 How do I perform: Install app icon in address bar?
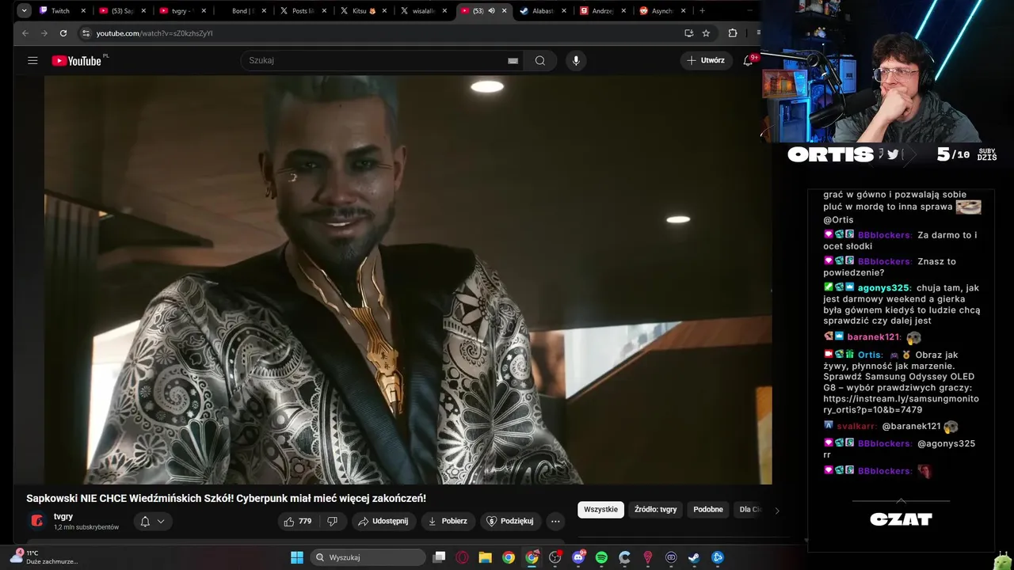pyautogui.click(x=688, y=33)
